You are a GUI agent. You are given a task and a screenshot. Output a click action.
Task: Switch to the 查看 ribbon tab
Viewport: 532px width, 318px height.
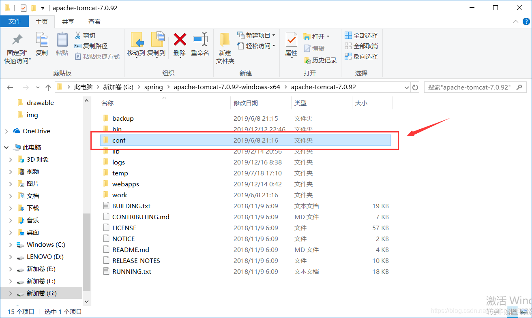coord(94,22)
